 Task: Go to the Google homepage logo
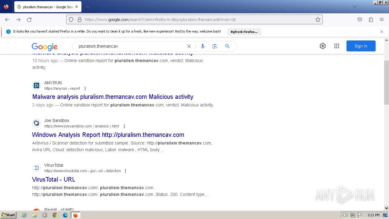coord(44,47)
